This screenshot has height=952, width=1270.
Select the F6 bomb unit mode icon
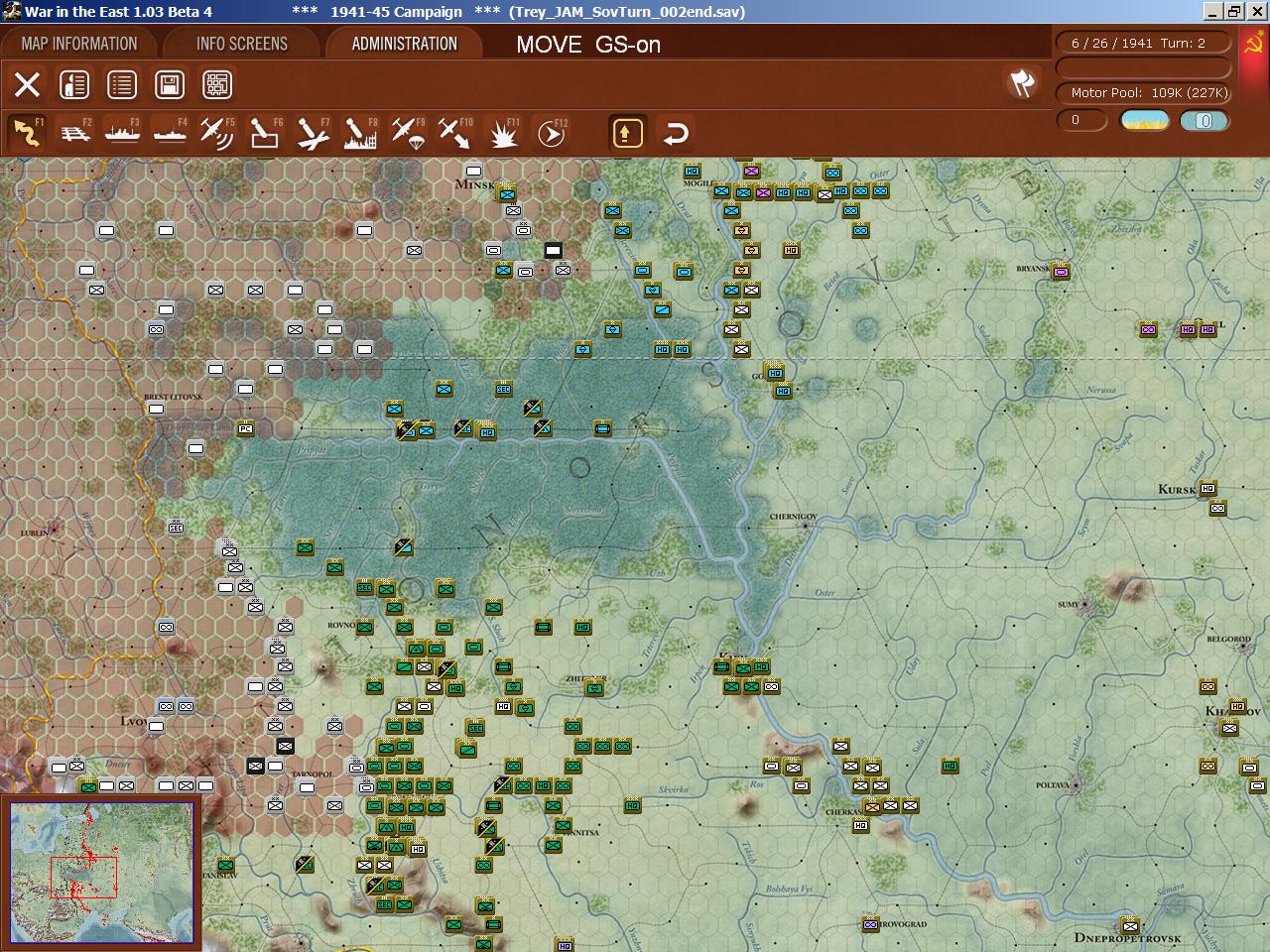click(265, 133)
